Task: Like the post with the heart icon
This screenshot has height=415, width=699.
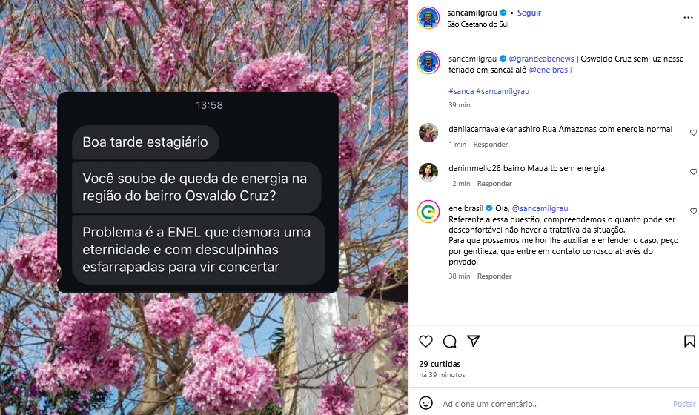Action: coord(425,342)
